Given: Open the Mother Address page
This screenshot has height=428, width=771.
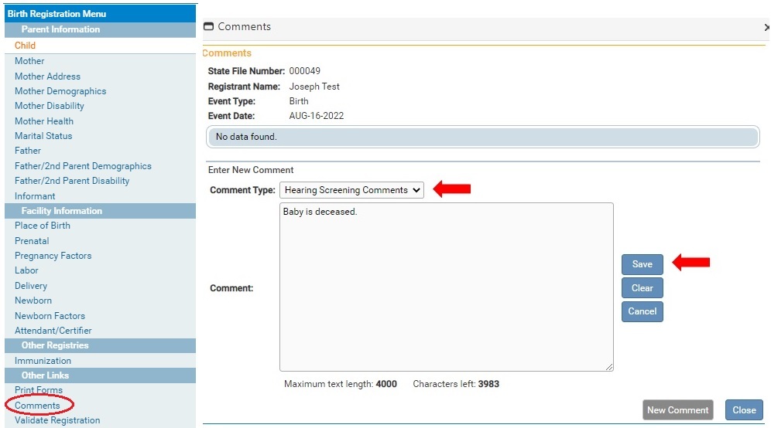Looking at the screenshot, I should click(x=47, y=76).
